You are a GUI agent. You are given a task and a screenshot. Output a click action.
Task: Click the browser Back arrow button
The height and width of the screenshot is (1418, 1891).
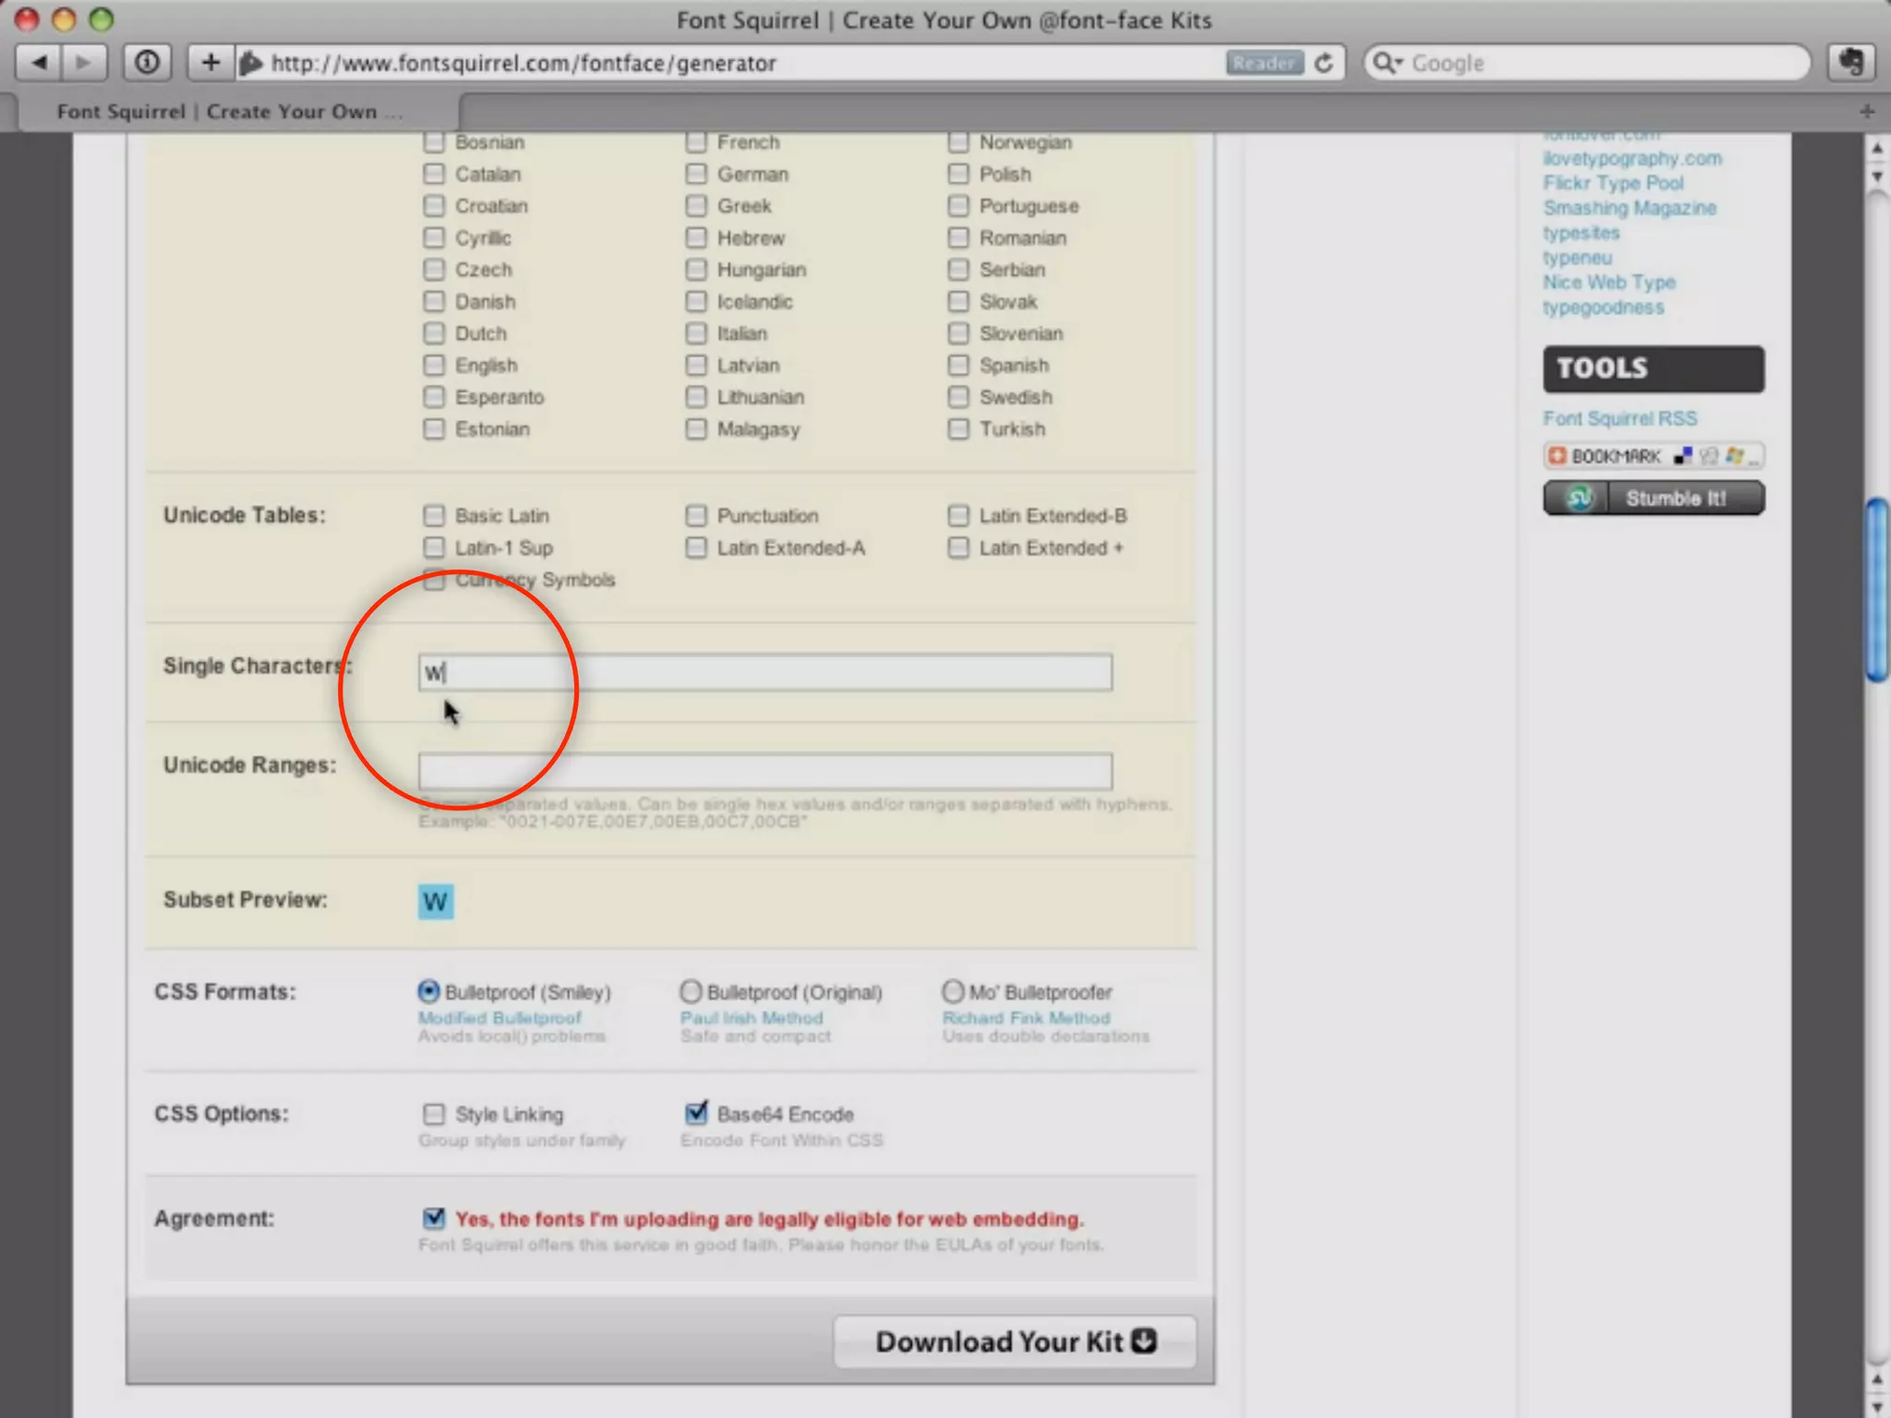[x=39, y=63]
